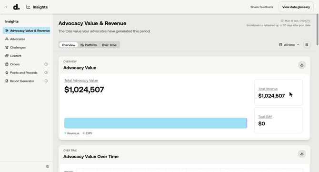Click the Points and Rewards star icon
This screenshot has height=172, width=319.
(7, 72)
